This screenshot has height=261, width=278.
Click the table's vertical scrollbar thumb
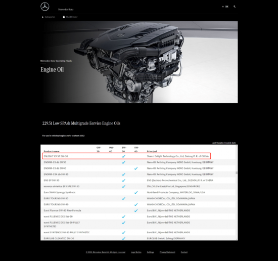[x=237, y=172]
